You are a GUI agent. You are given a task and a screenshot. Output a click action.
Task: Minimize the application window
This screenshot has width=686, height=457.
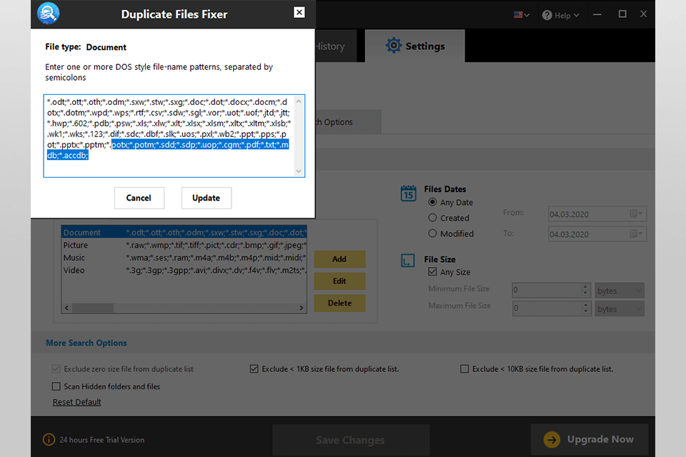(597, 14)
